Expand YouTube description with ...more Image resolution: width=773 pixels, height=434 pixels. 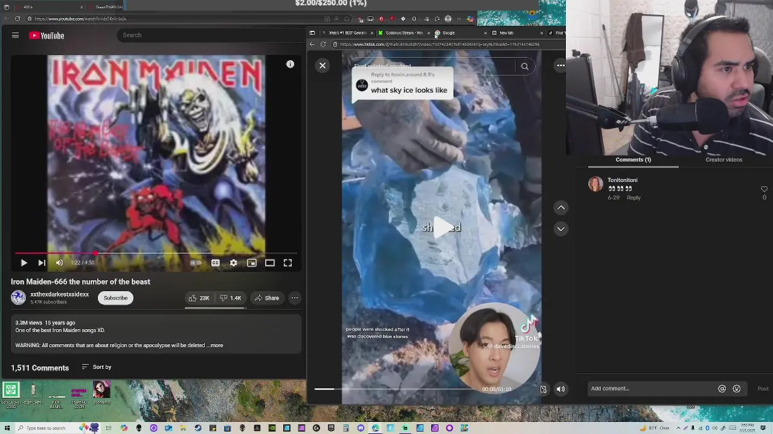coord(216,345)
